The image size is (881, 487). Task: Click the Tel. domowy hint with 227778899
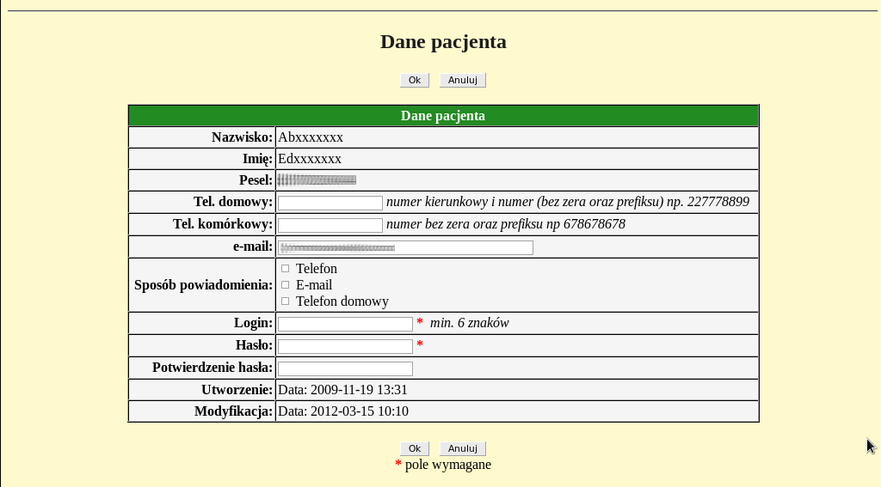pos(568,202)
